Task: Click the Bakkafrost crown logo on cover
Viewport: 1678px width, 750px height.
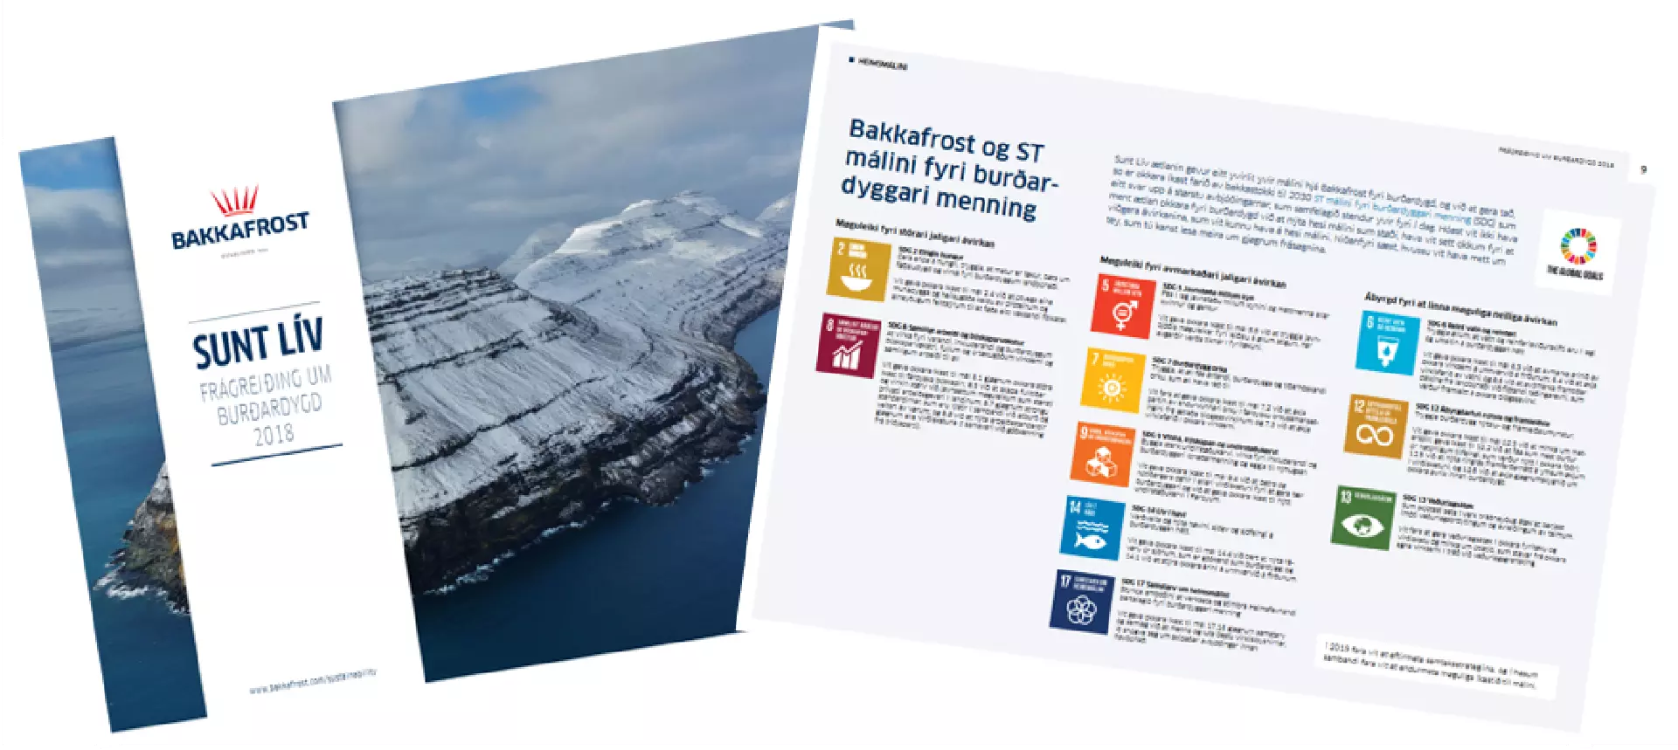Action: coord(236,201)
